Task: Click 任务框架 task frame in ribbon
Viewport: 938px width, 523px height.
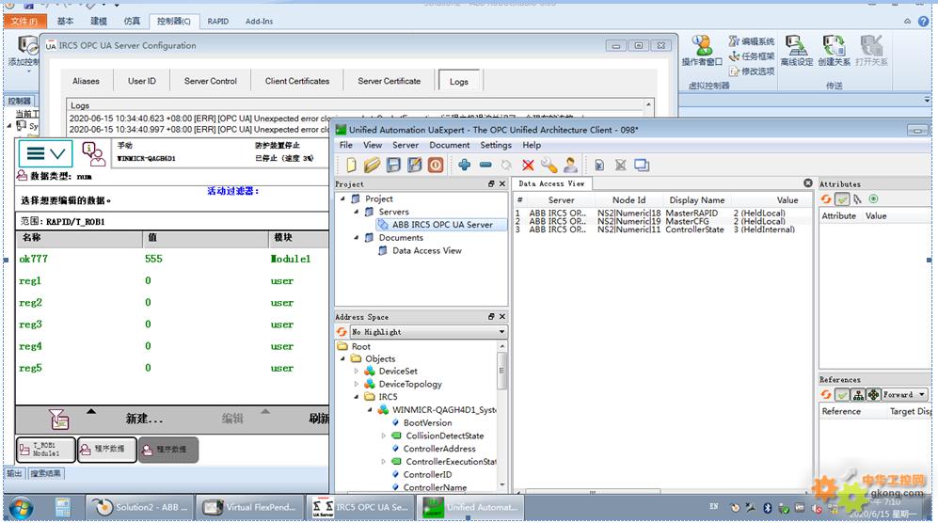Action: (752, 56)
